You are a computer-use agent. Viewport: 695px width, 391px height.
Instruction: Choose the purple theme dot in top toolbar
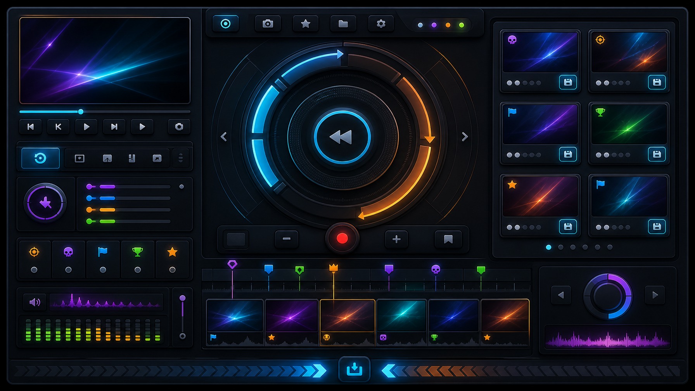(434, 25)
